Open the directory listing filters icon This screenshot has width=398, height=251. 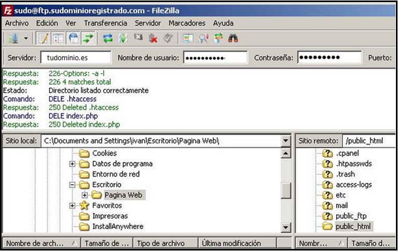click(188, 38)
